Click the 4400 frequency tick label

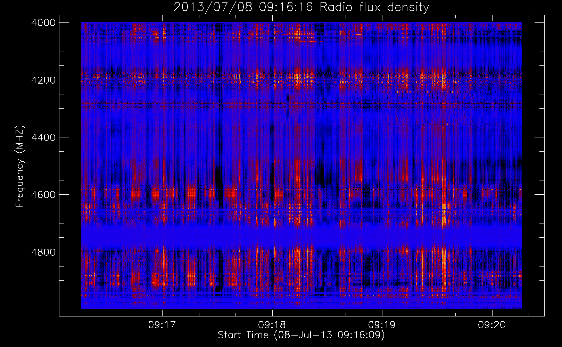pos(43,137)
